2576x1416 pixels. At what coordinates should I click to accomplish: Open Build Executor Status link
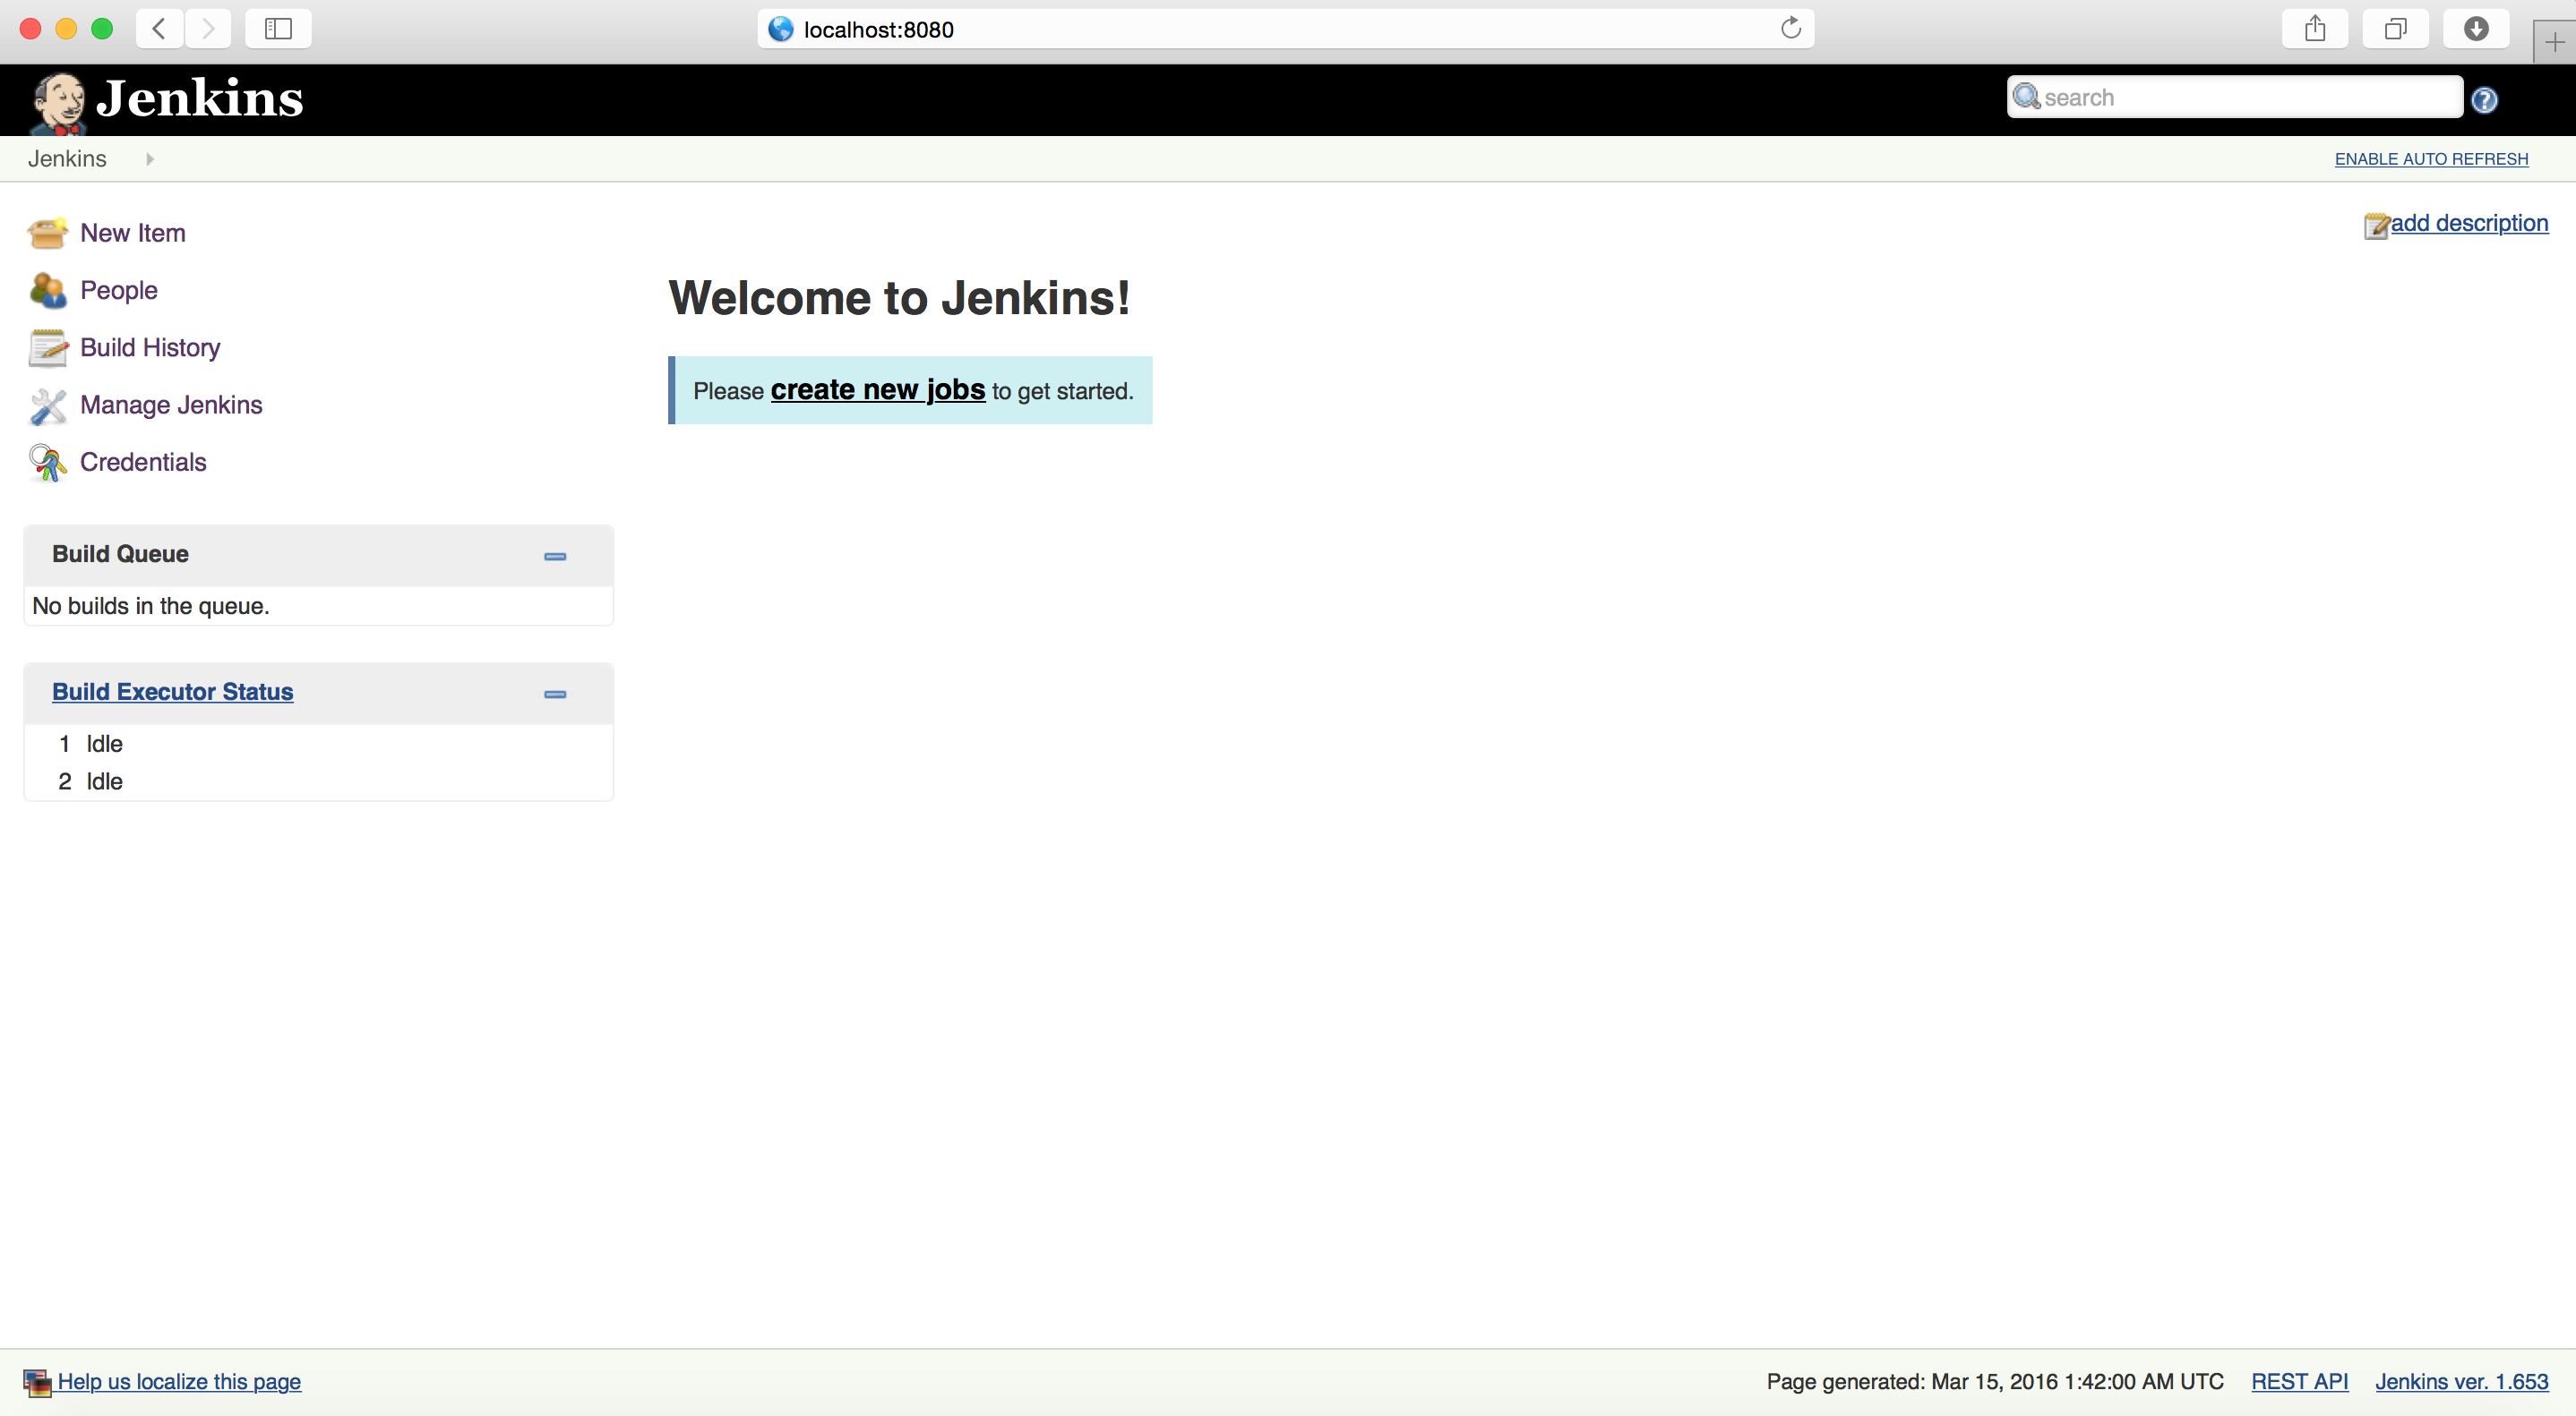click(x=173, y=692)
